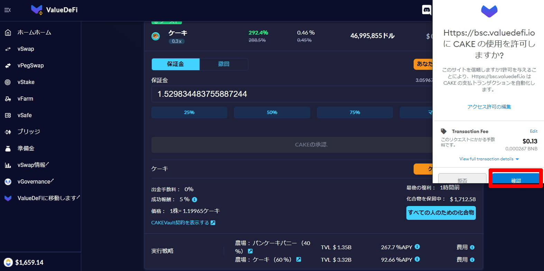Expand View full transaction details
The image size is (544, 271).
coord(489,159)
